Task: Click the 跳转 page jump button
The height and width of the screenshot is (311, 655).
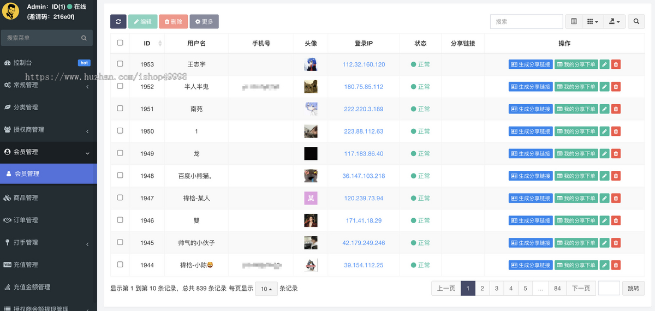Action: point(633,289)
